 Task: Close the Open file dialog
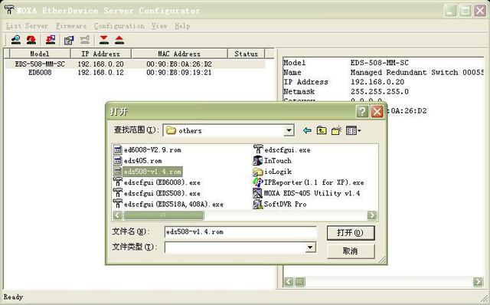tap(377, 111)
